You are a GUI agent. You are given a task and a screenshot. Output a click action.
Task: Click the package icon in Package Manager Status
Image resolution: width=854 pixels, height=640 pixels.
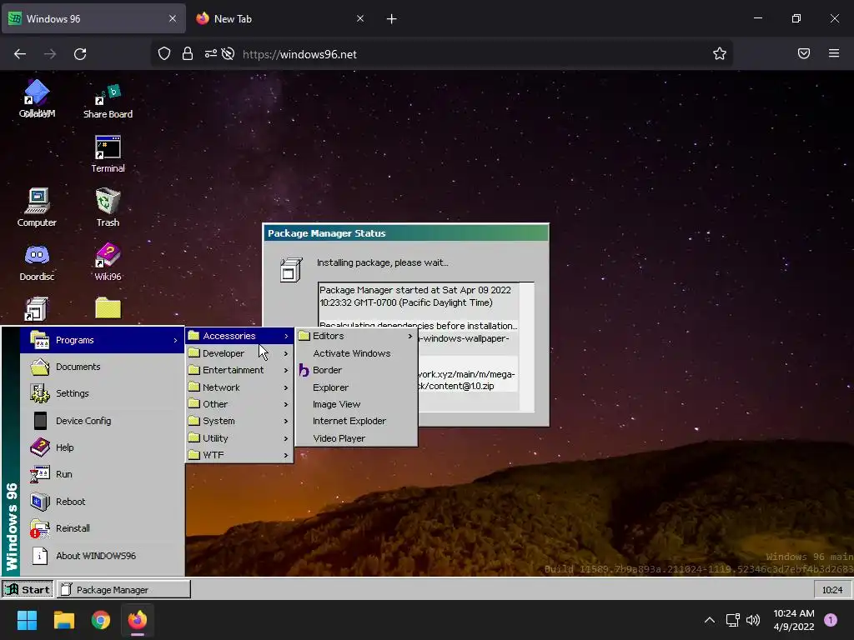(291, 269)
